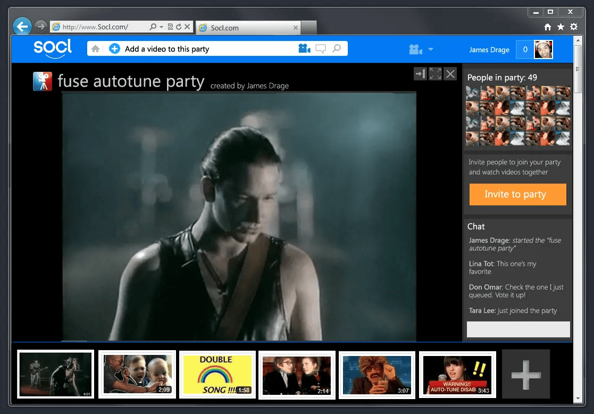
Task: Click the socl logo
Action: tap(53, 48)
